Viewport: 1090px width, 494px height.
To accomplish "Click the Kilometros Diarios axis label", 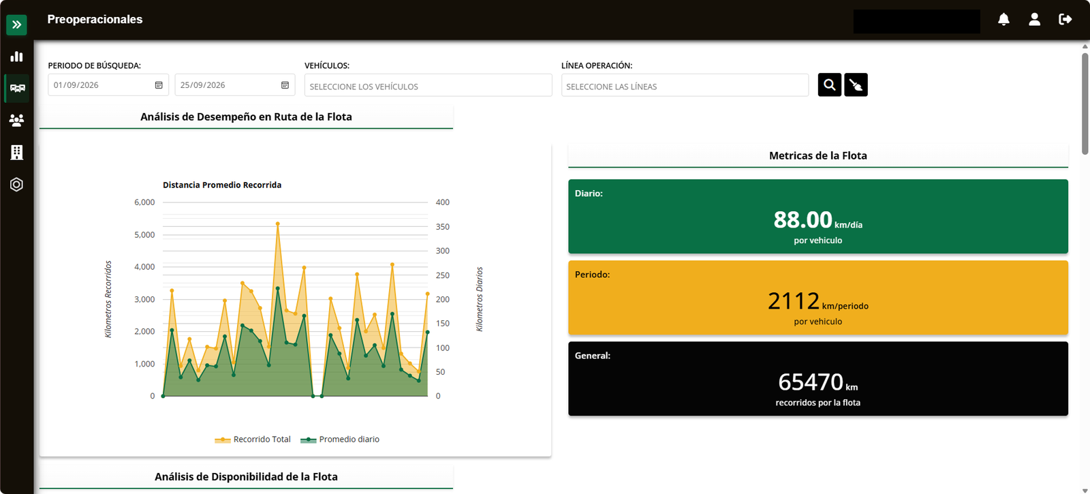I will (480, 299).
